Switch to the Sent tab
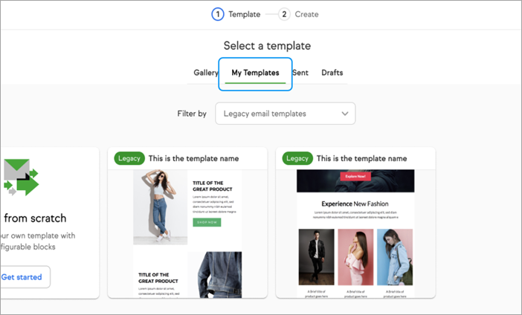Image resolution: width=522 pixels, height=315 pixels. coord(300,73)
